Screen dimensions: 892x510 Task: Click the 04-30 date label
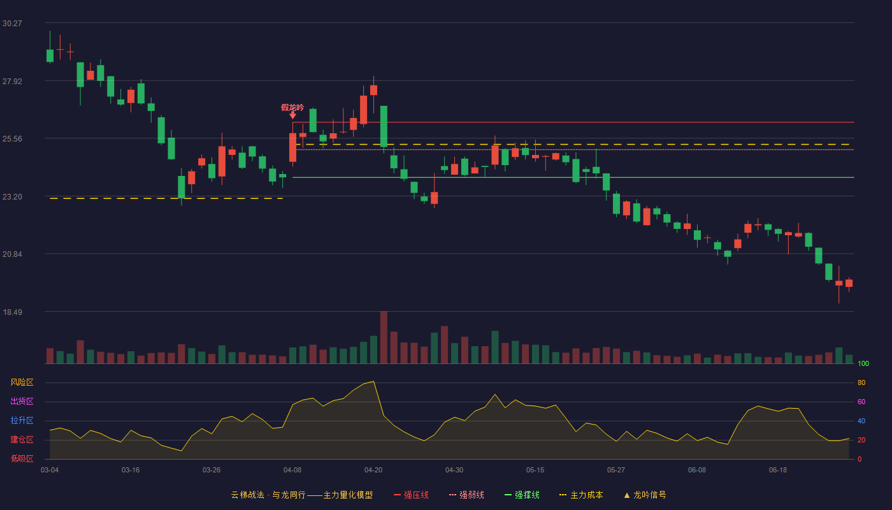click(454, 470)
